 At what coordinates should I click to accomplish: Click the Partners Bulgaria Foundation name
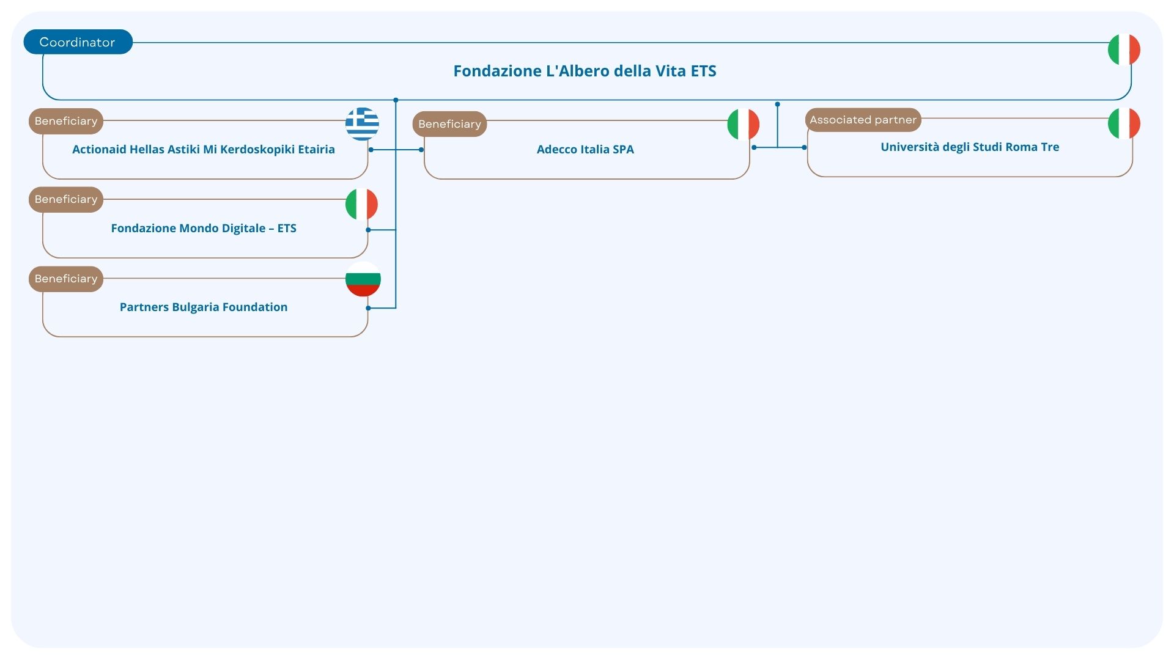pos(204,307)
